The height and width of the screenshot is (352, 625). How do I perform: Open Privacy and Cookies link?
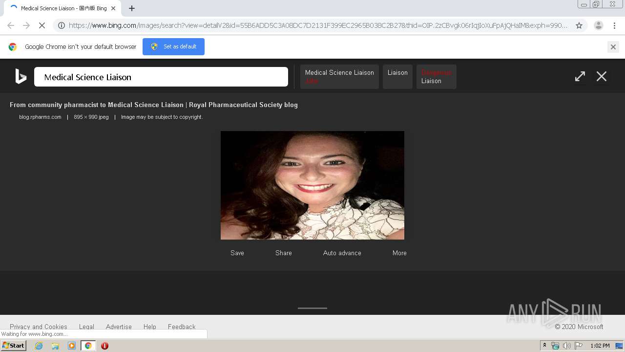39,327
